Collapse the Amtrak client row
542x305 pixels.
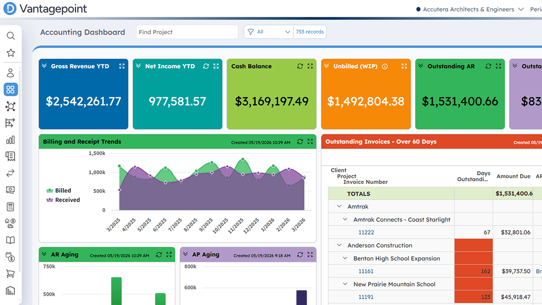[339, 207]
